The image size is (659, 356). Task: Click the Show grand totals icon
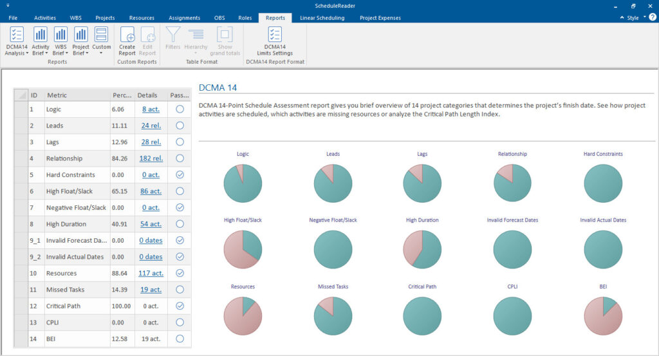(x=225, y=35)
